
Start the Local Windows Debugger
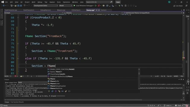coord(84,6)
